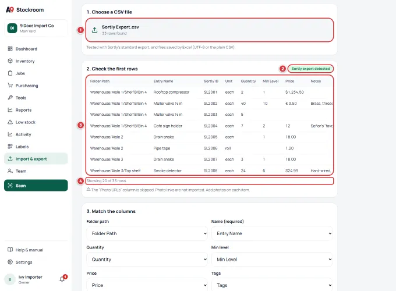This screenshot has height=291, width=396.
Task: Click the Min Level column header
Action: click(x=270, y=81)
